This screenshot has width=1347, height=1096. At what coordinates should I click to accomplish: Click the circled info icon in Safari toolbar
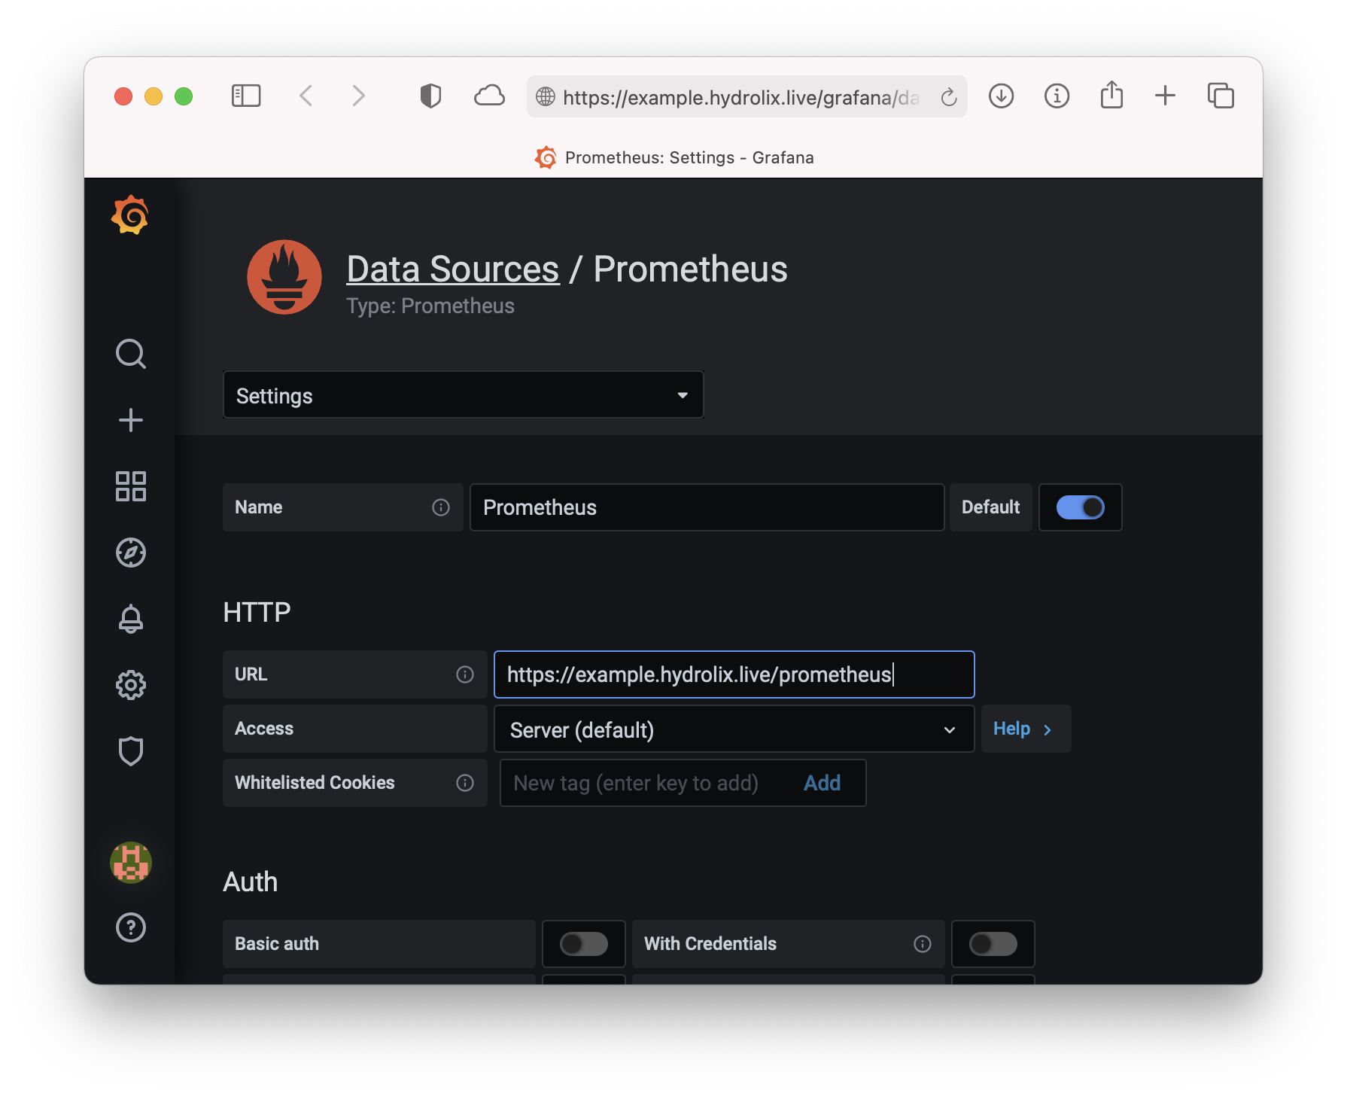coord(1057,96)
